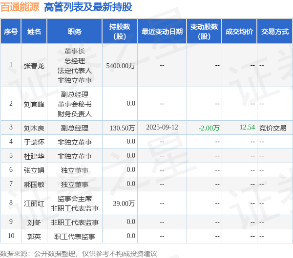The width and height of the screenshot is (293, 258).
Task: Click the 变动股数(股) column header
Action: click(x=204, y=32)
